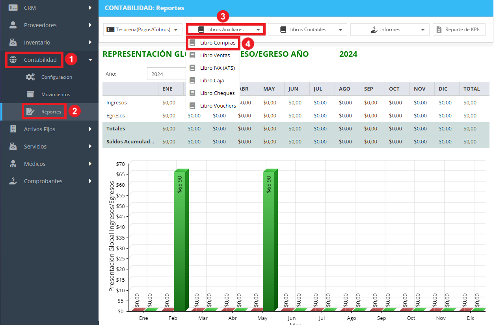Click the Proveedores person icon

pyautogui.click(x=13, y=25)
